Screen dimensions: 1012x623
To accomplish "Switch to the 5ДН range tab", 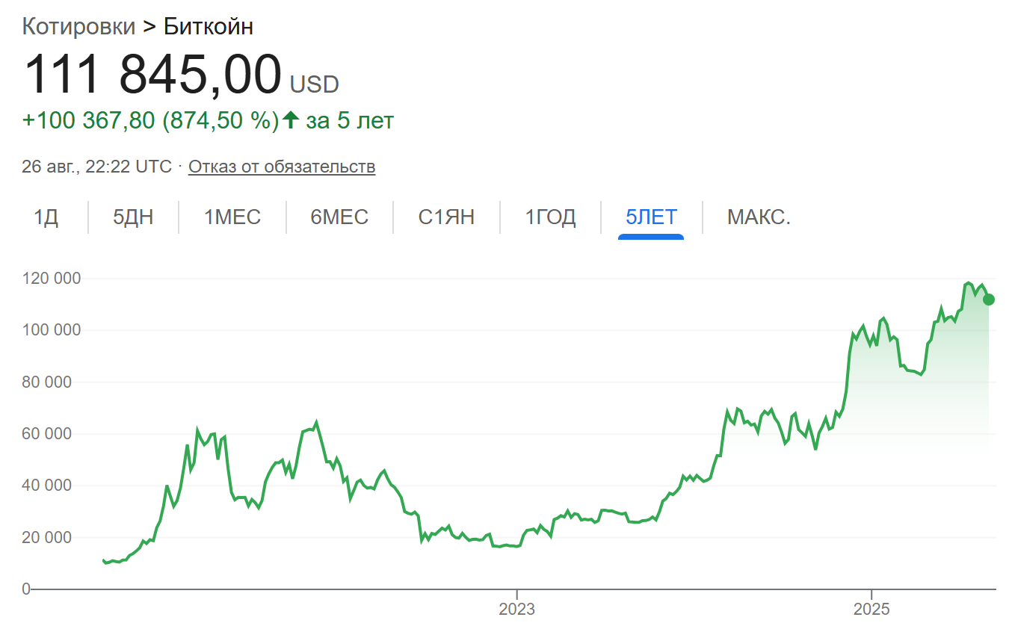I will (133, 217).
